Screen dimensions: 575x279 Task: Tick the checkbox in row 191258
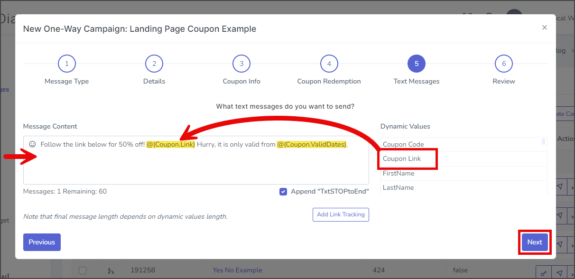[x=82, y=270]
